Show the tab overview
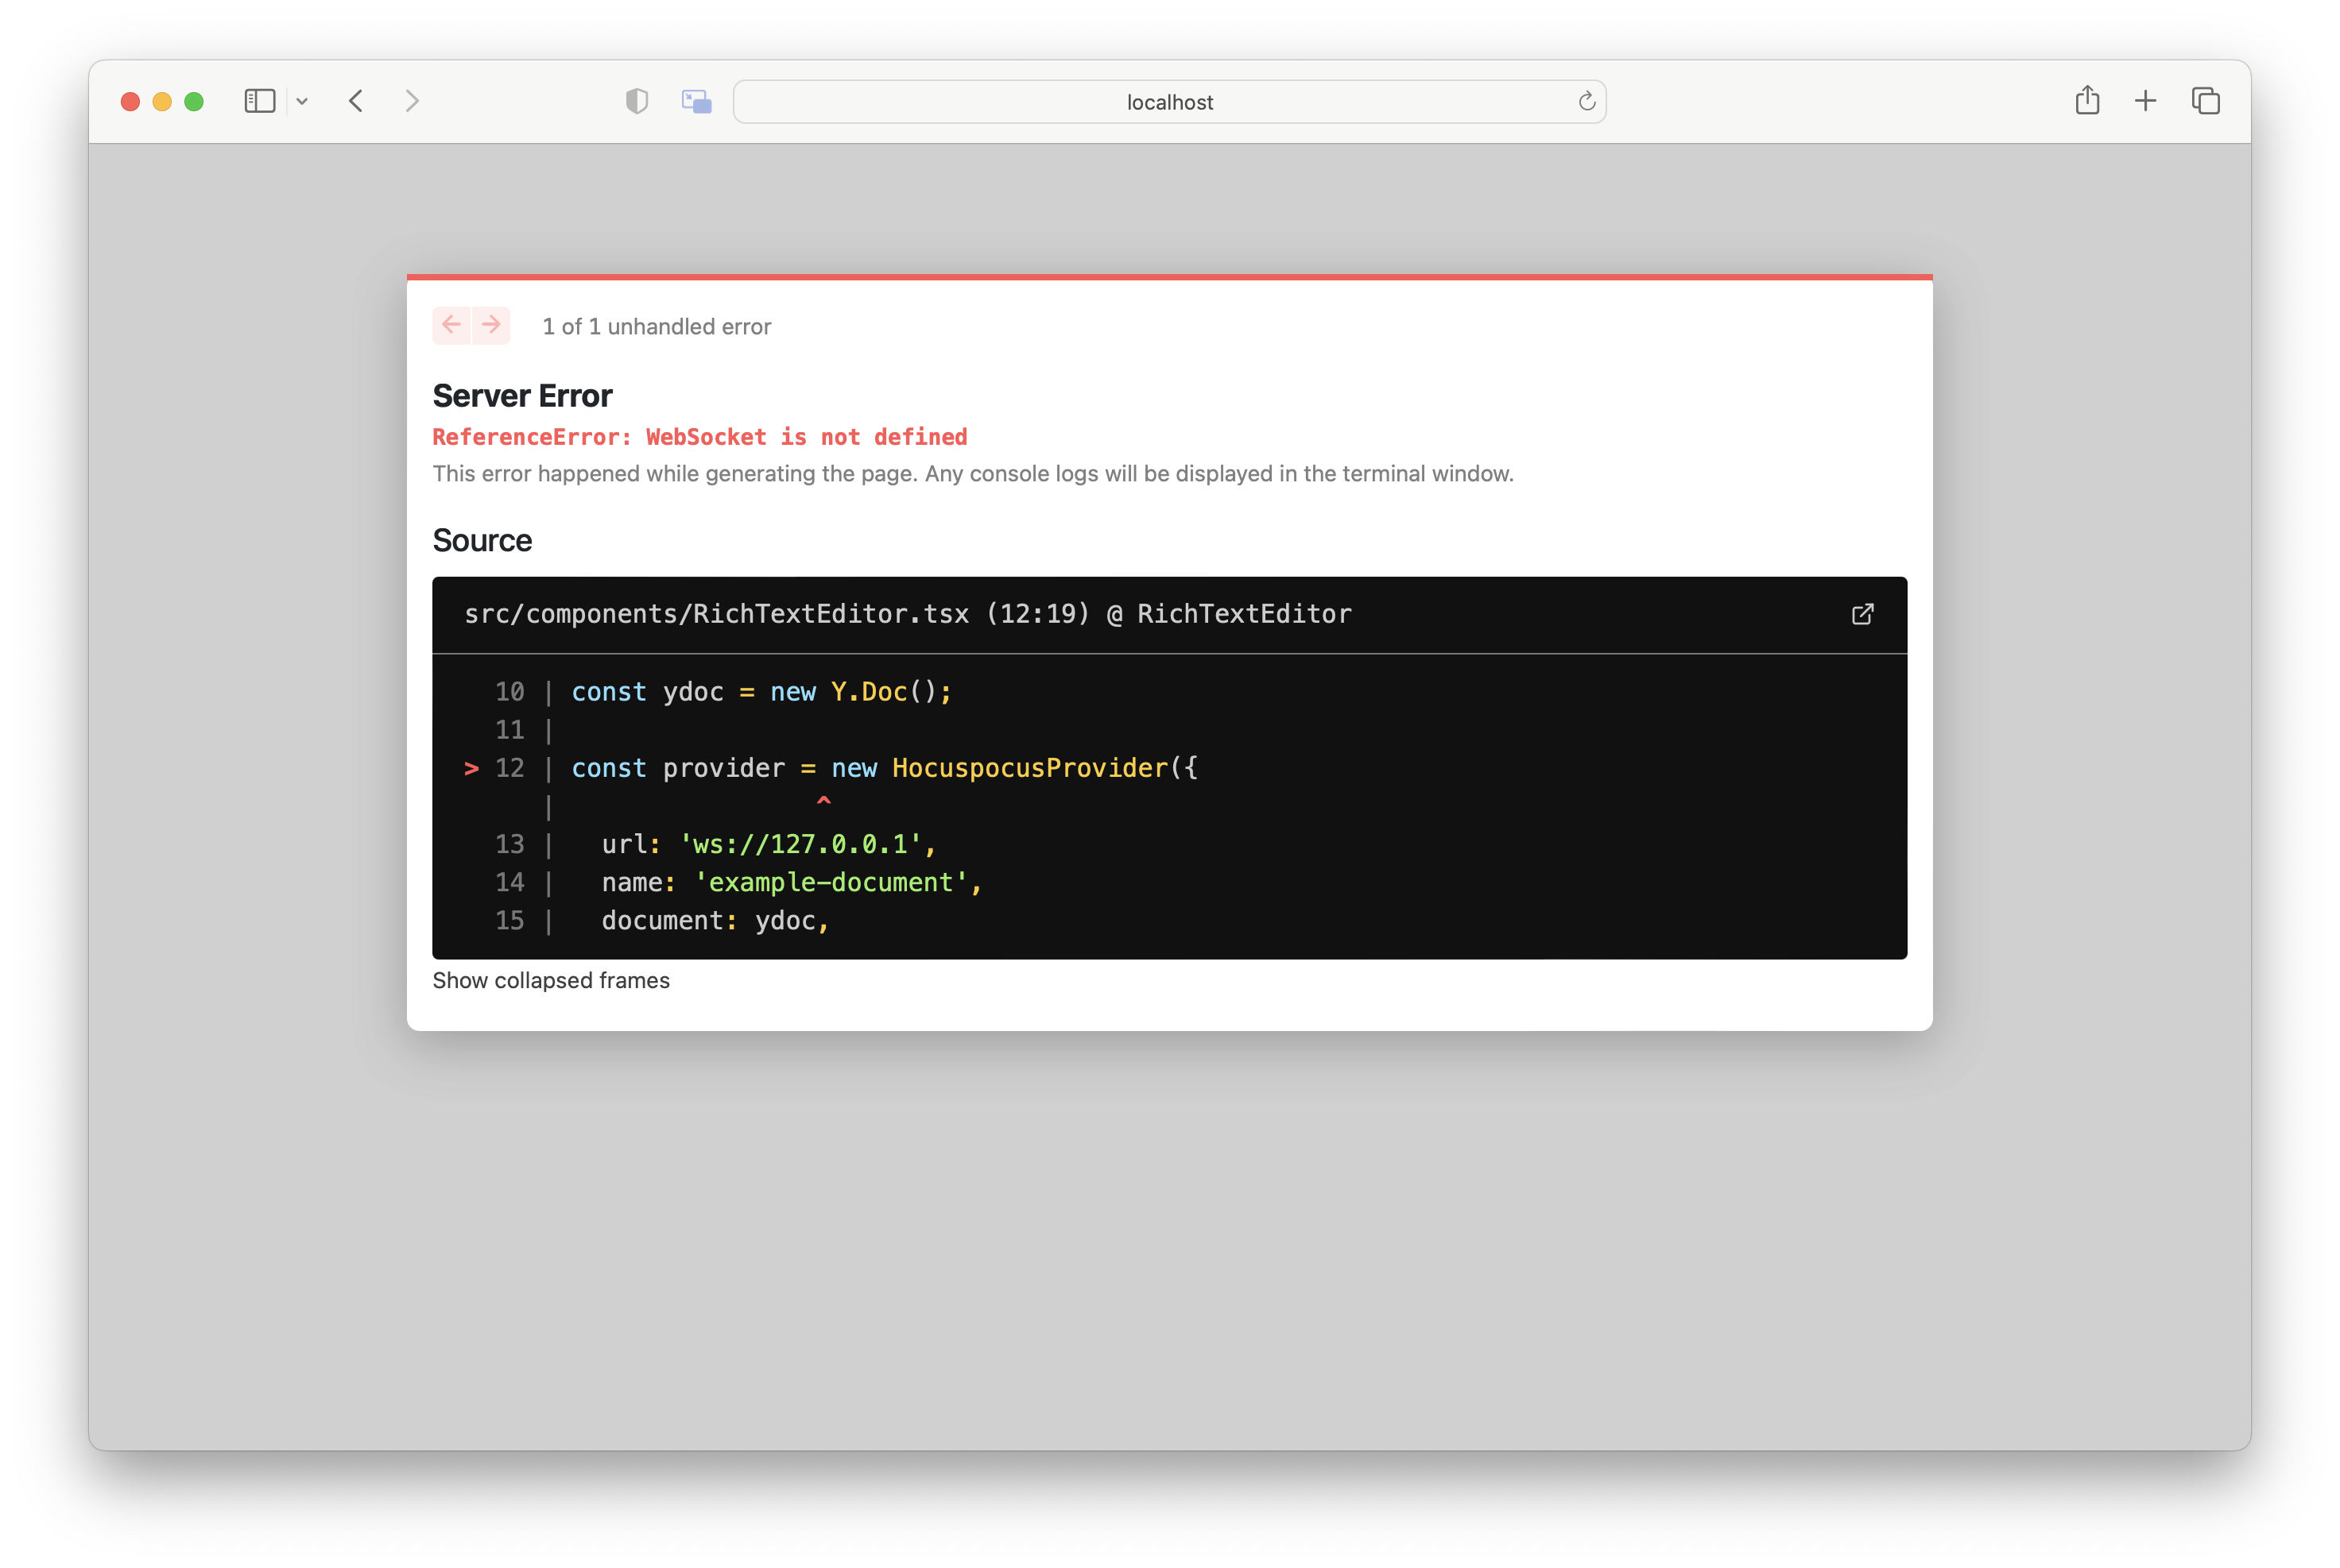 (2205, 100)
